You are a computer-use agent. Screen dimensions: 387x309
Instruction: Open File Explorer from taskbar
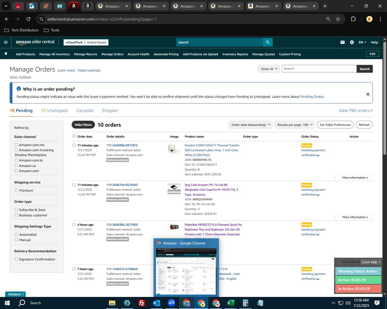[112, 303]
